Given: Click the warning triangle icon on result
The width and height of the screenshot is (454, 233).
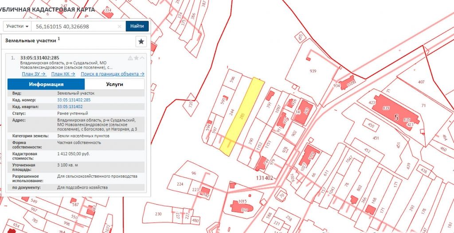Looking at the screenshot, I should [x=130, y=58].
